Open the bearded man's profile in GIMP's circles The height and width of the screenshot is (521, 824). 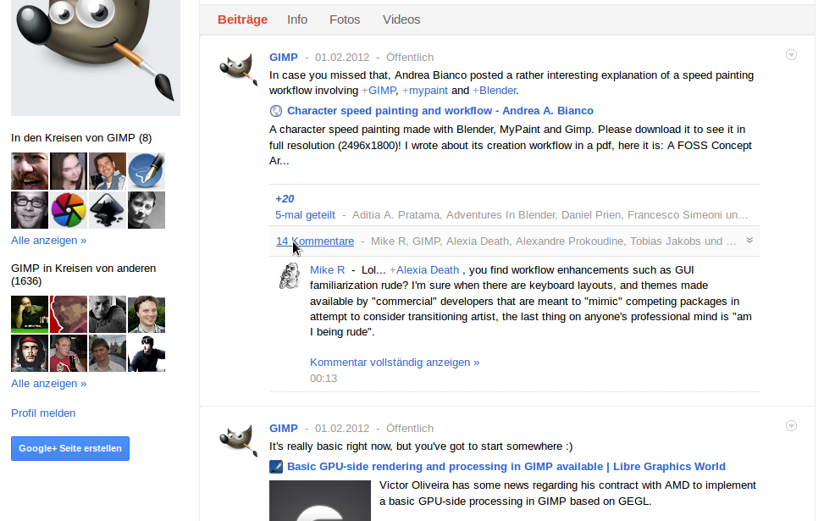(30, 171)
